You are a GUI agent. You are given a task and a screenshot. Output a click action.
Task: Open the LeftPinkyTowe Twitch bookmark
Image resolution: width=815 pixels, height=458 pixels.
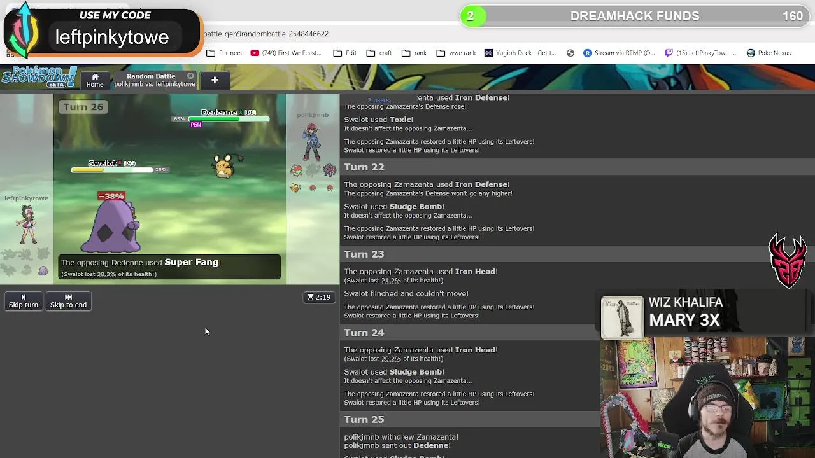pos(701,53)
